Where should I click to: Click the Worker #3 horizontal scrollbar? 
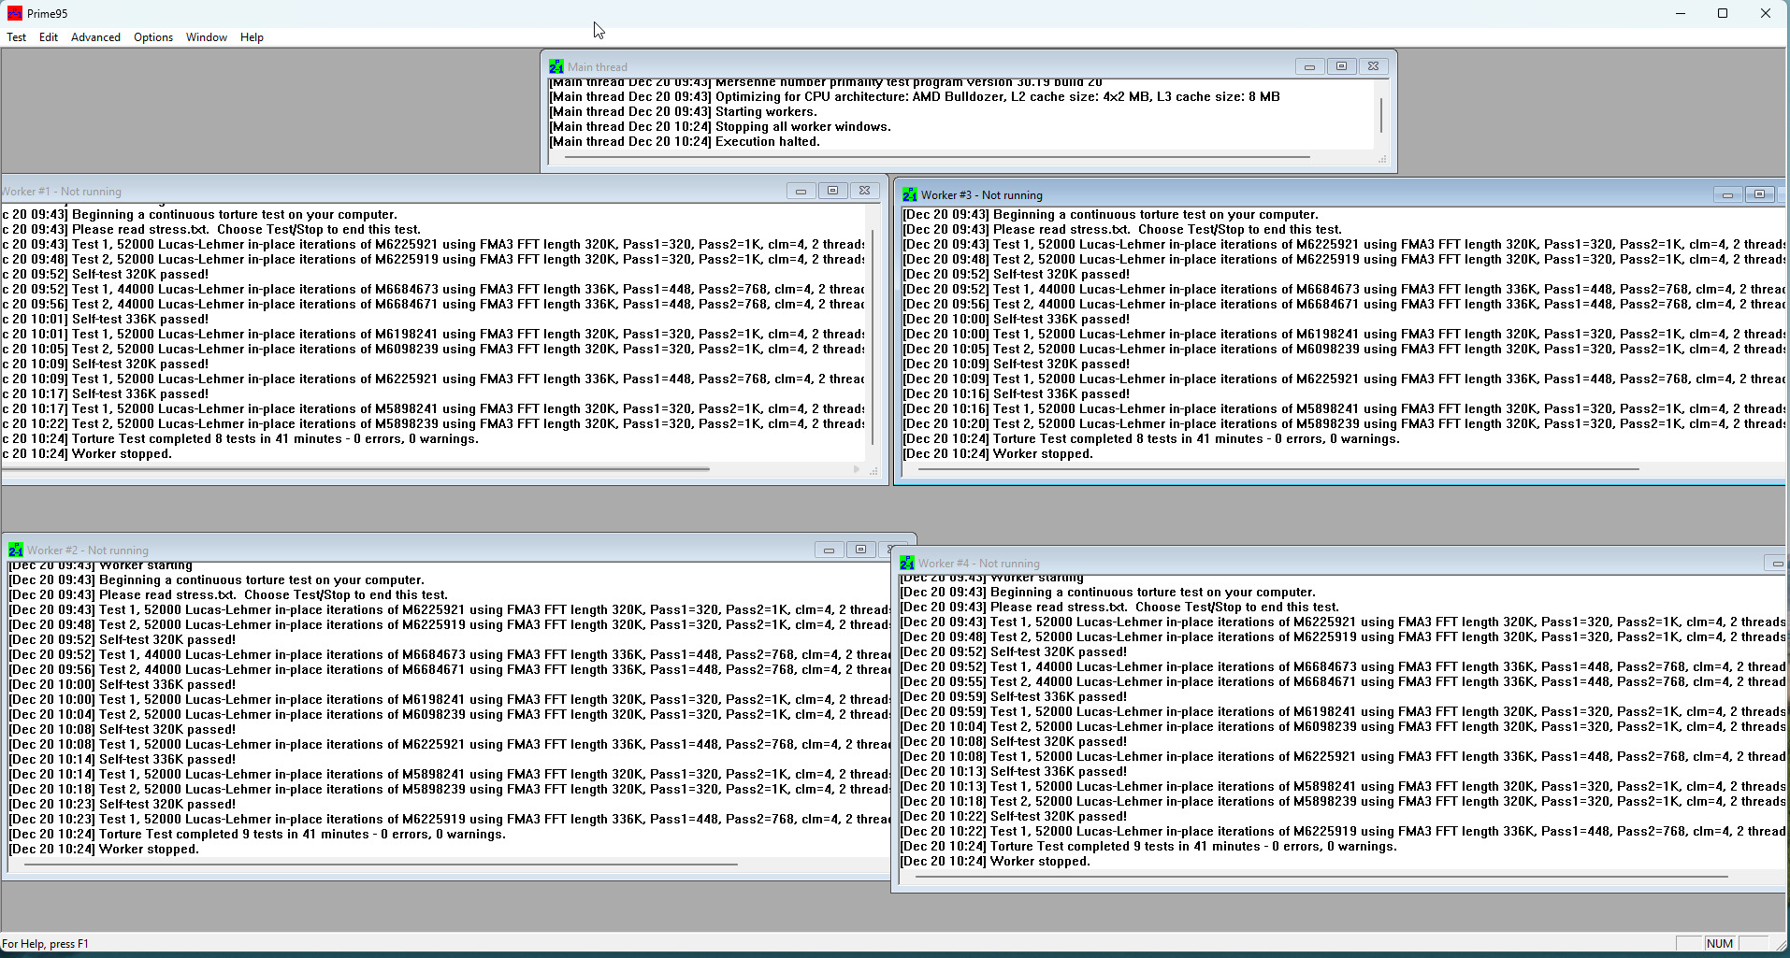click(x=1278, y=469)
